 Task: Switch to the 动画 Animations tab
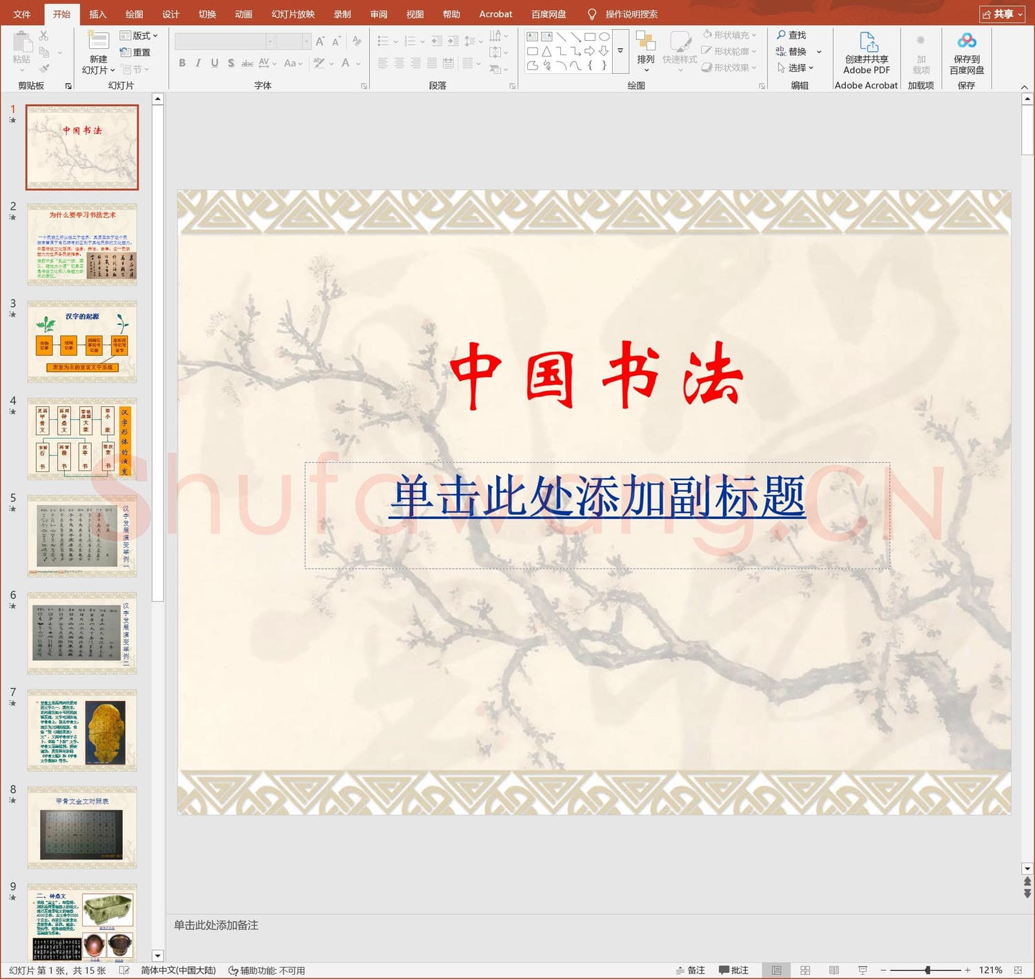pyautogui.click(x=244, y=14)
